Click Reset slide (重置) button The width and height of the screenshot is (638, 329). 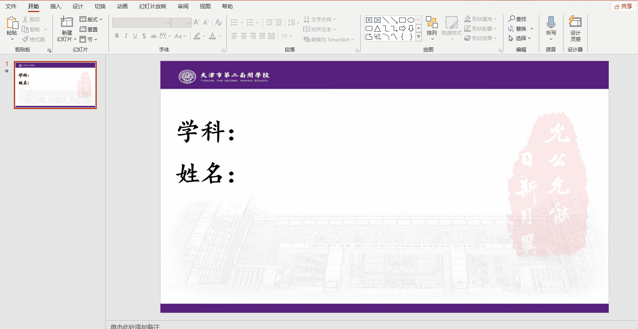[x=89, y=29]
